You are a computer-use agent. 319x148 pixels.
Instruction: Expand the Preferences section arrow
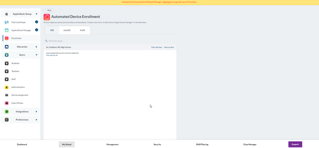[36, 120]
